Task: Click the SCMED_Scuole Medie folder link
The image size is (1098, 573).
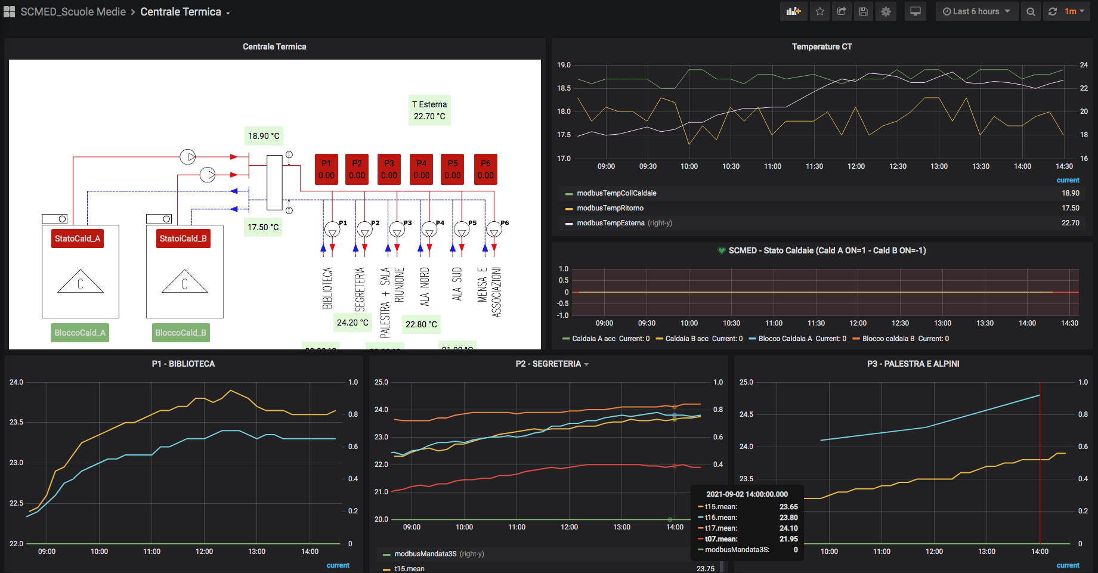Action: (x=73, y=12)
